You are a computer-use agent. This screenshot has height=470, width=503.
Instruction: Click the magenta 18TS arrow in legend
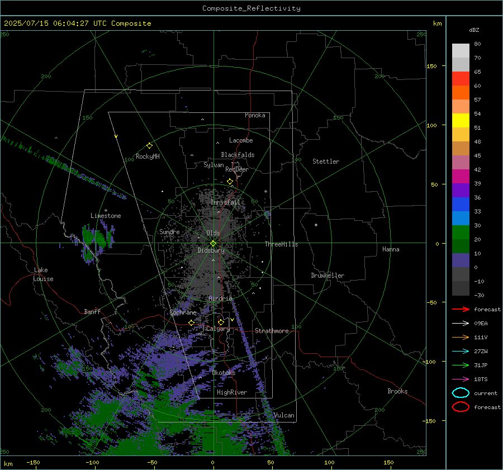(461, 379)
